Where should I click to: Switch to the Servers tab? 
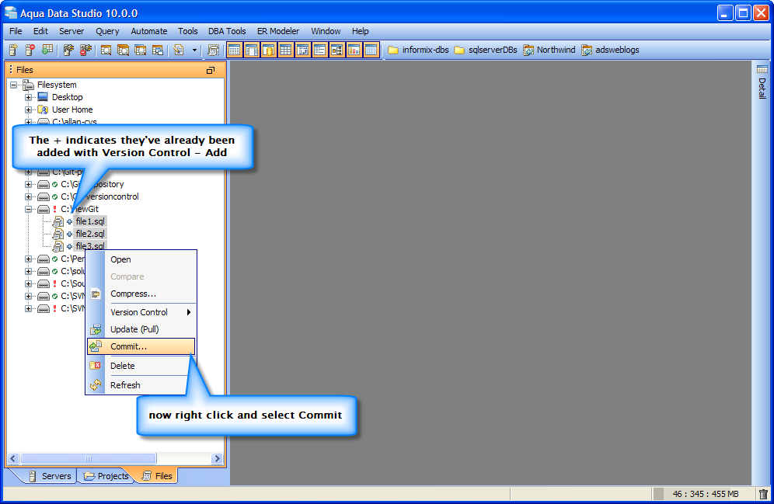50,476
